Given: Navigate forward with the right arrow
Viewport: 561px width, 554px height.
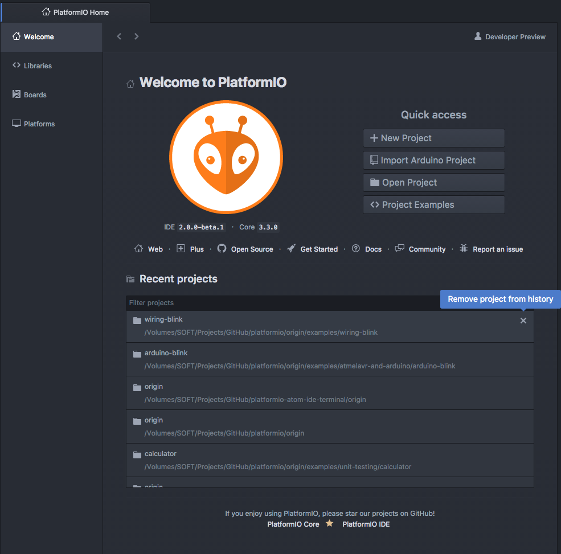Looking at the screenshot, I should (x=136, y=36).
